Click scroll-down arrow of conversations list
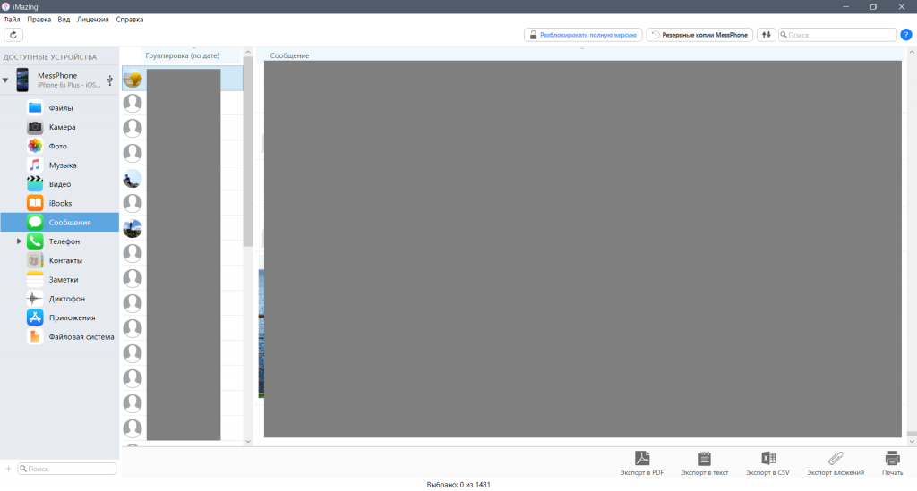This screenshot has width=917, height=491. [248, 442]
